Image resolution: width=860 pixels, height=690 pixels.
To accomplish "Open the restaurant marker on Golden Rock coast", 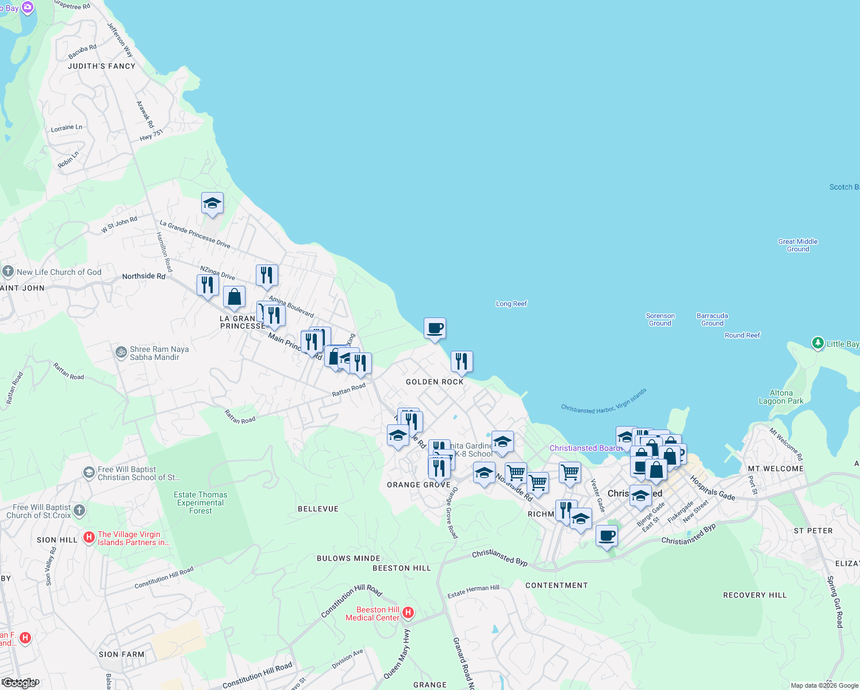I will point(462,362).
